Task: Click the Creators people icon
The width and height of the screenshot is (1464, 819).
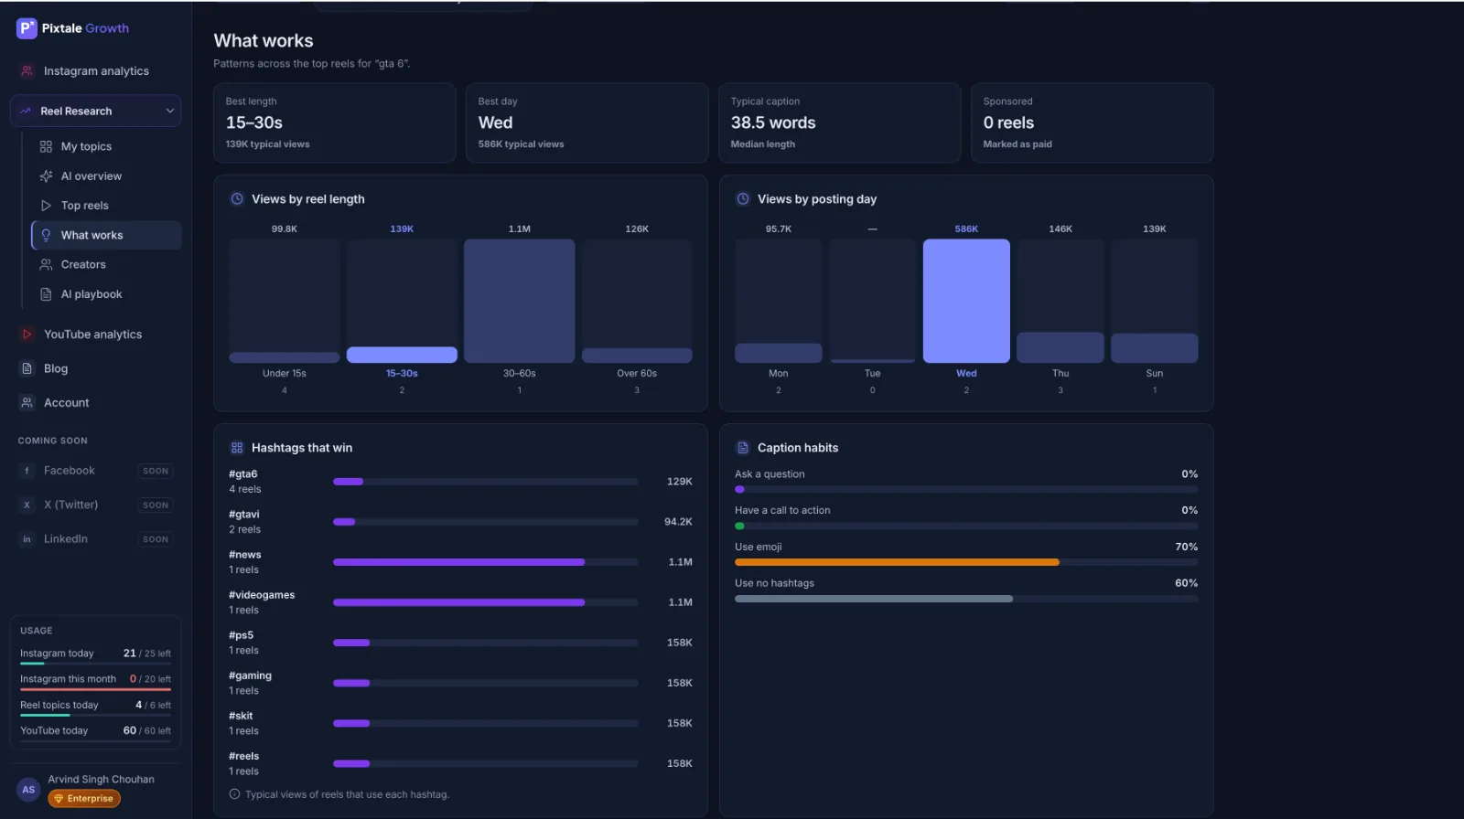Action: point(46,265)
